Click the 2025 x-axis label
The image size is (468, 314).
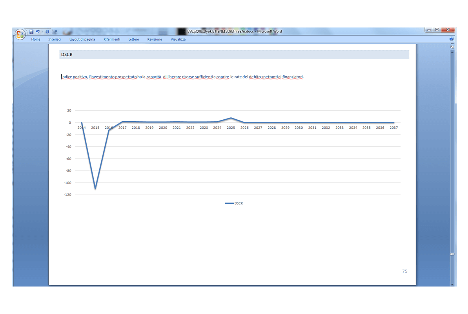point(231,128)
